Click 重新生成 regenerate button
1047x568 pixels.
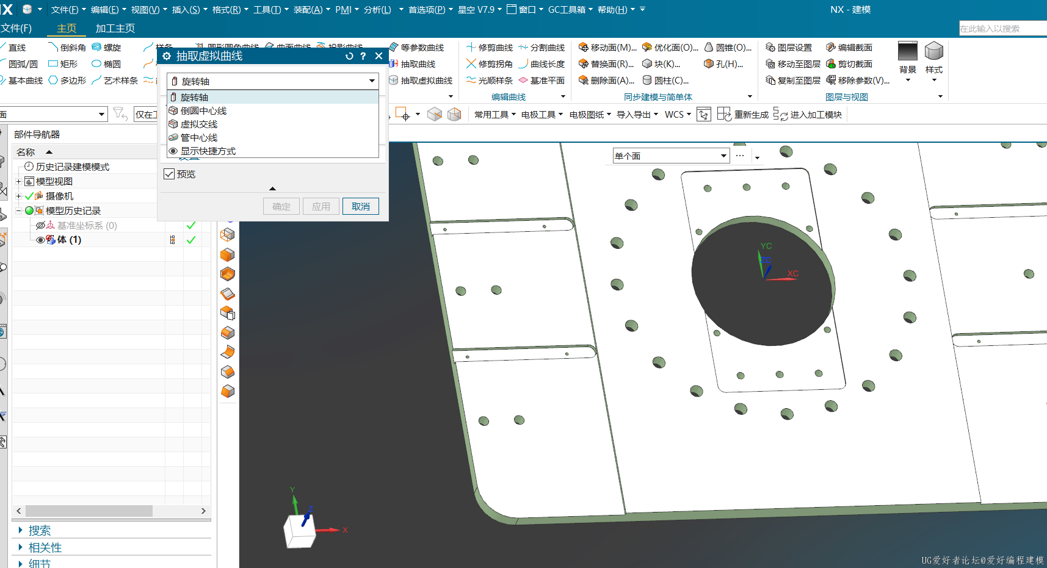pyautogui.click(x=743, y=115)
